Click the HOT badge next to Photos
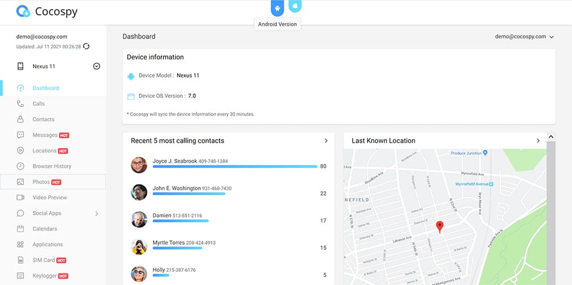The image size is (572, 285). (56, 182)
